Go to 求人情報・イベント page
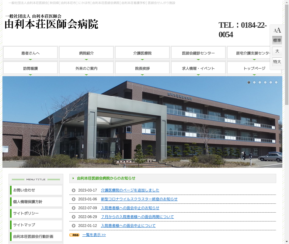This screenshot has width=289, height=244. [198, 68]
